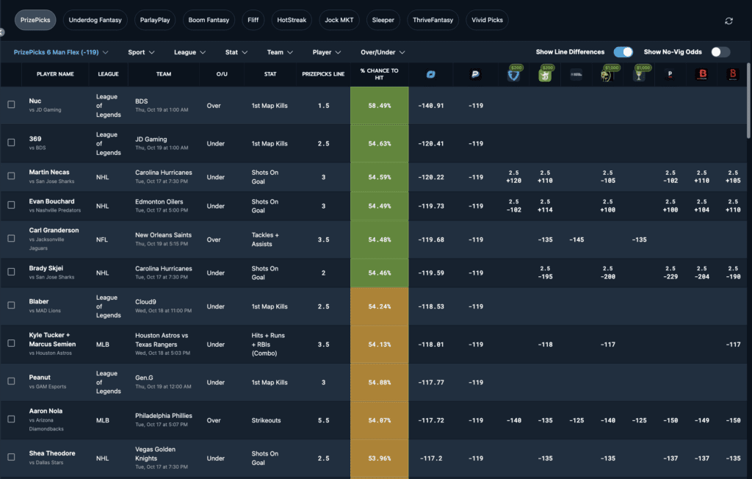Image resolution: width=752 pixels, height=479 pixels.
Task: Click the Carolina Hurricanes team in Martin Necas row
Action: 164,173
